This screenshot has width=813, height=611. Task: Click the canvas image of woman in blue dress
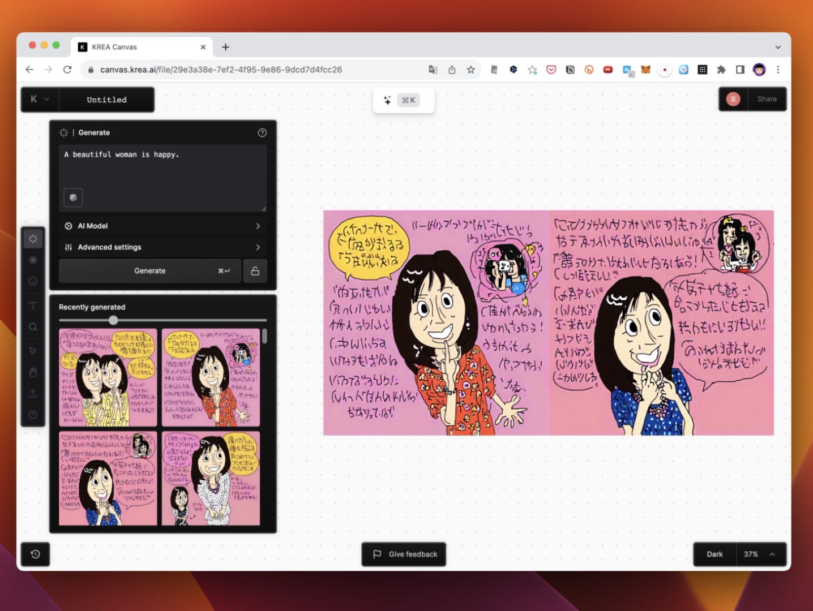tap(661, 323)
